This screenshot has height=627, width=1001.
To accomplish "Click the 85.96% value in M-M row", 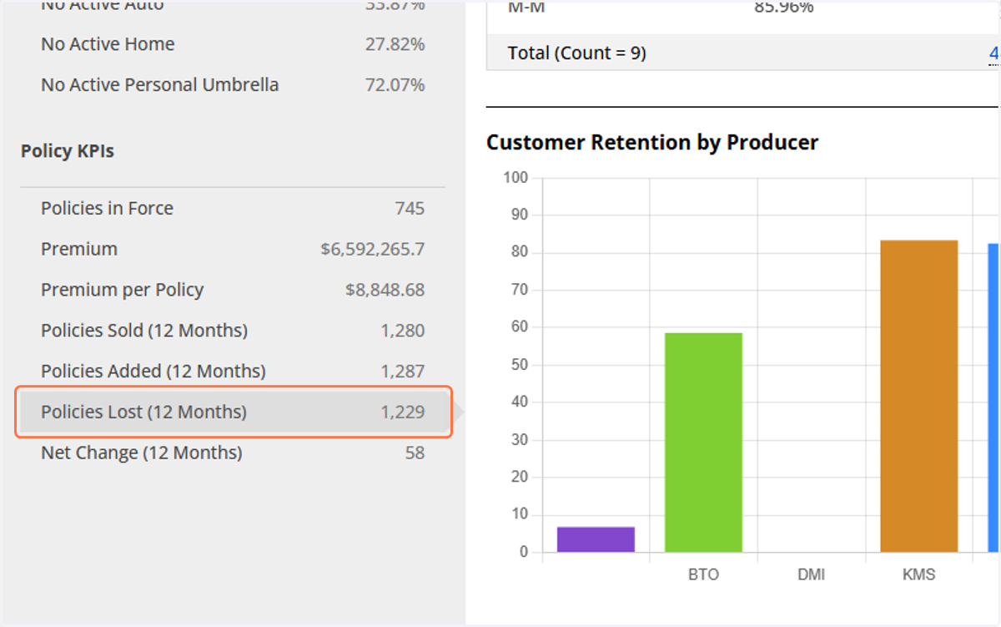I will (x=783, y=8).
